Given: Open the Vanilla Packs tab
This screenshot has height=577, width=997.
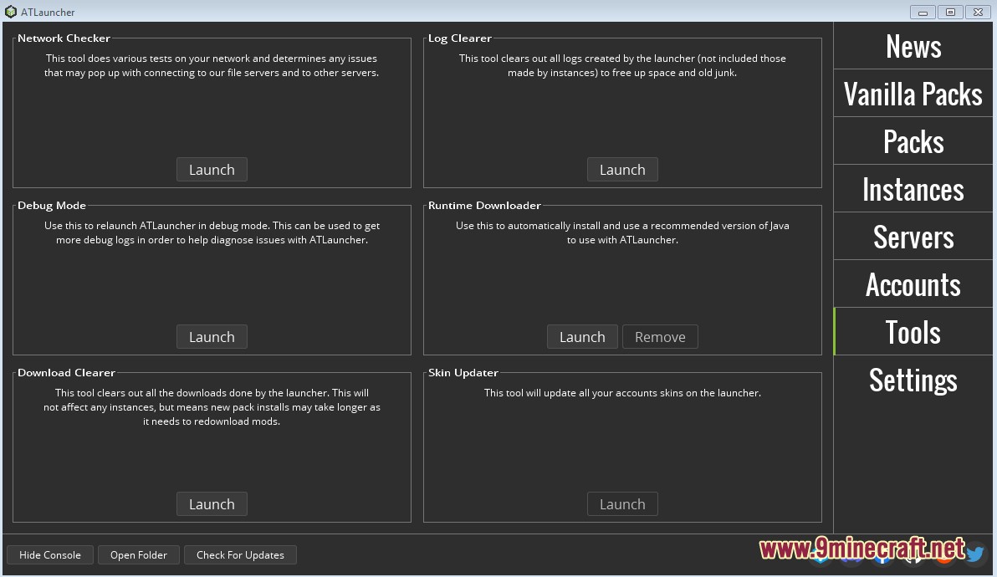Looking at the screenshot, I should 913,94.
